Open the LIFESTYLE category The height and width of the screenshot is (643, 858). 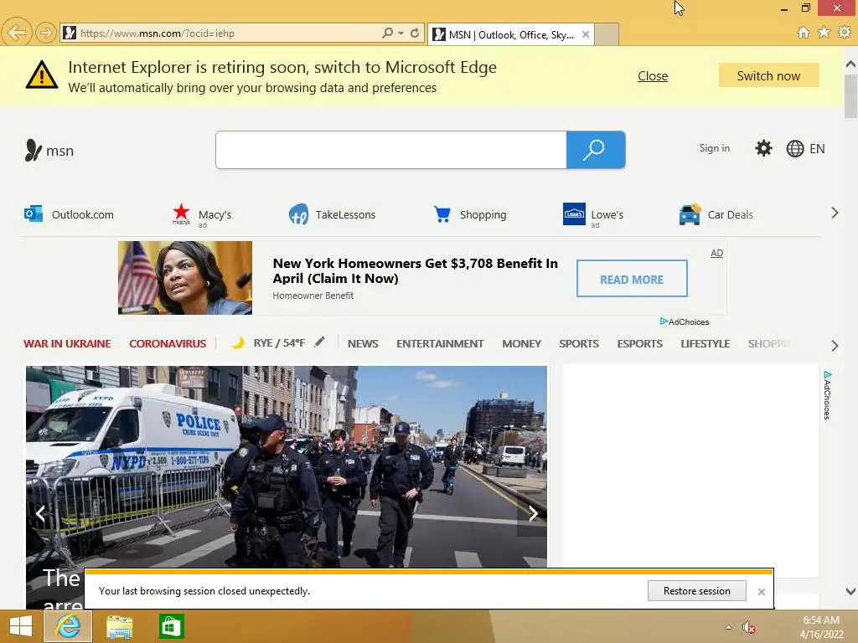click(706, 344)
